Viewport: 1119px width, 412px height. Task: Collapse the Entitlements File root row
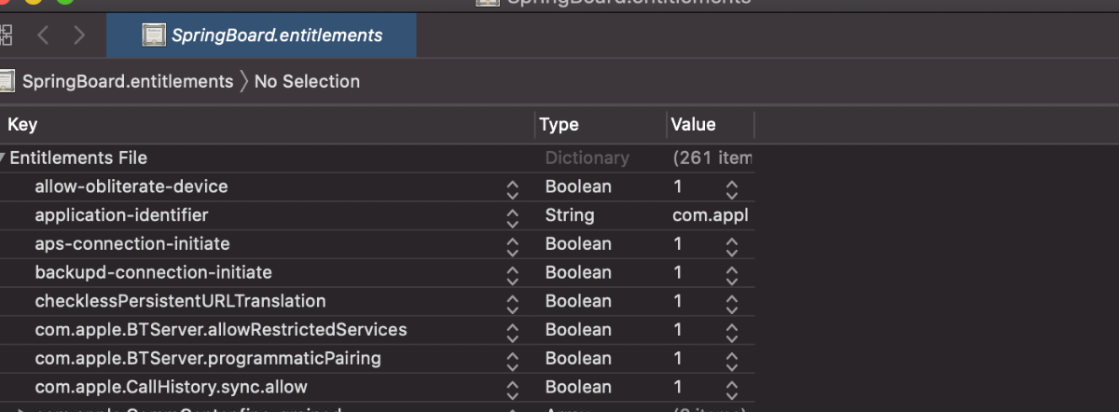[x=3, y=158]
